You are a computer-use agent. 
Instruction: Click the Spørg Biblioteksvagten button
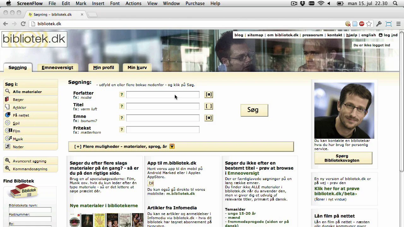point(343,158)
